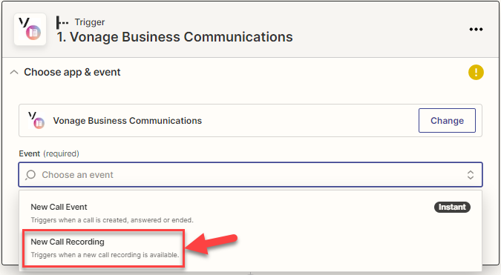Click the small Vonage logo in the app row
This screenshot has height=275, width=501.
(x=36, y=120)
